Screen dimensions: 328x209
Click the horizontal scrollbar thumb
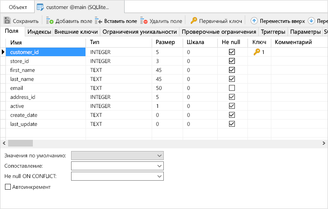click(x=21, y=143)
